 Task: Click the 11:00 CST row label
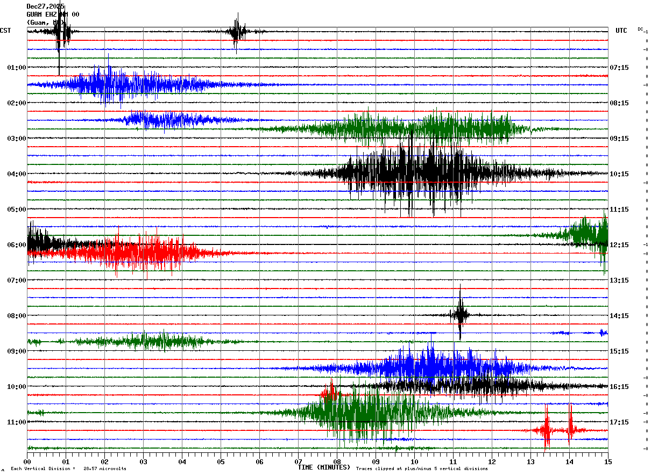point(17,422)
